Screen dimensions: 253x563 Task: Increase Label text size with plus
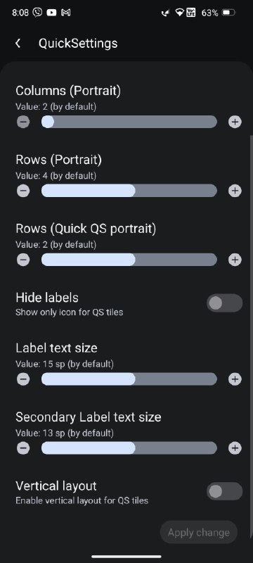[235, 379]
